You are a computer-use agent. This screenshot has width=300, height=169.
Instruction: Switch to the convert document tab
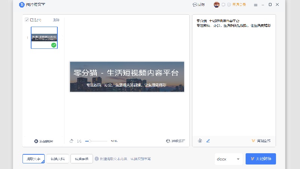pos(58,159)
